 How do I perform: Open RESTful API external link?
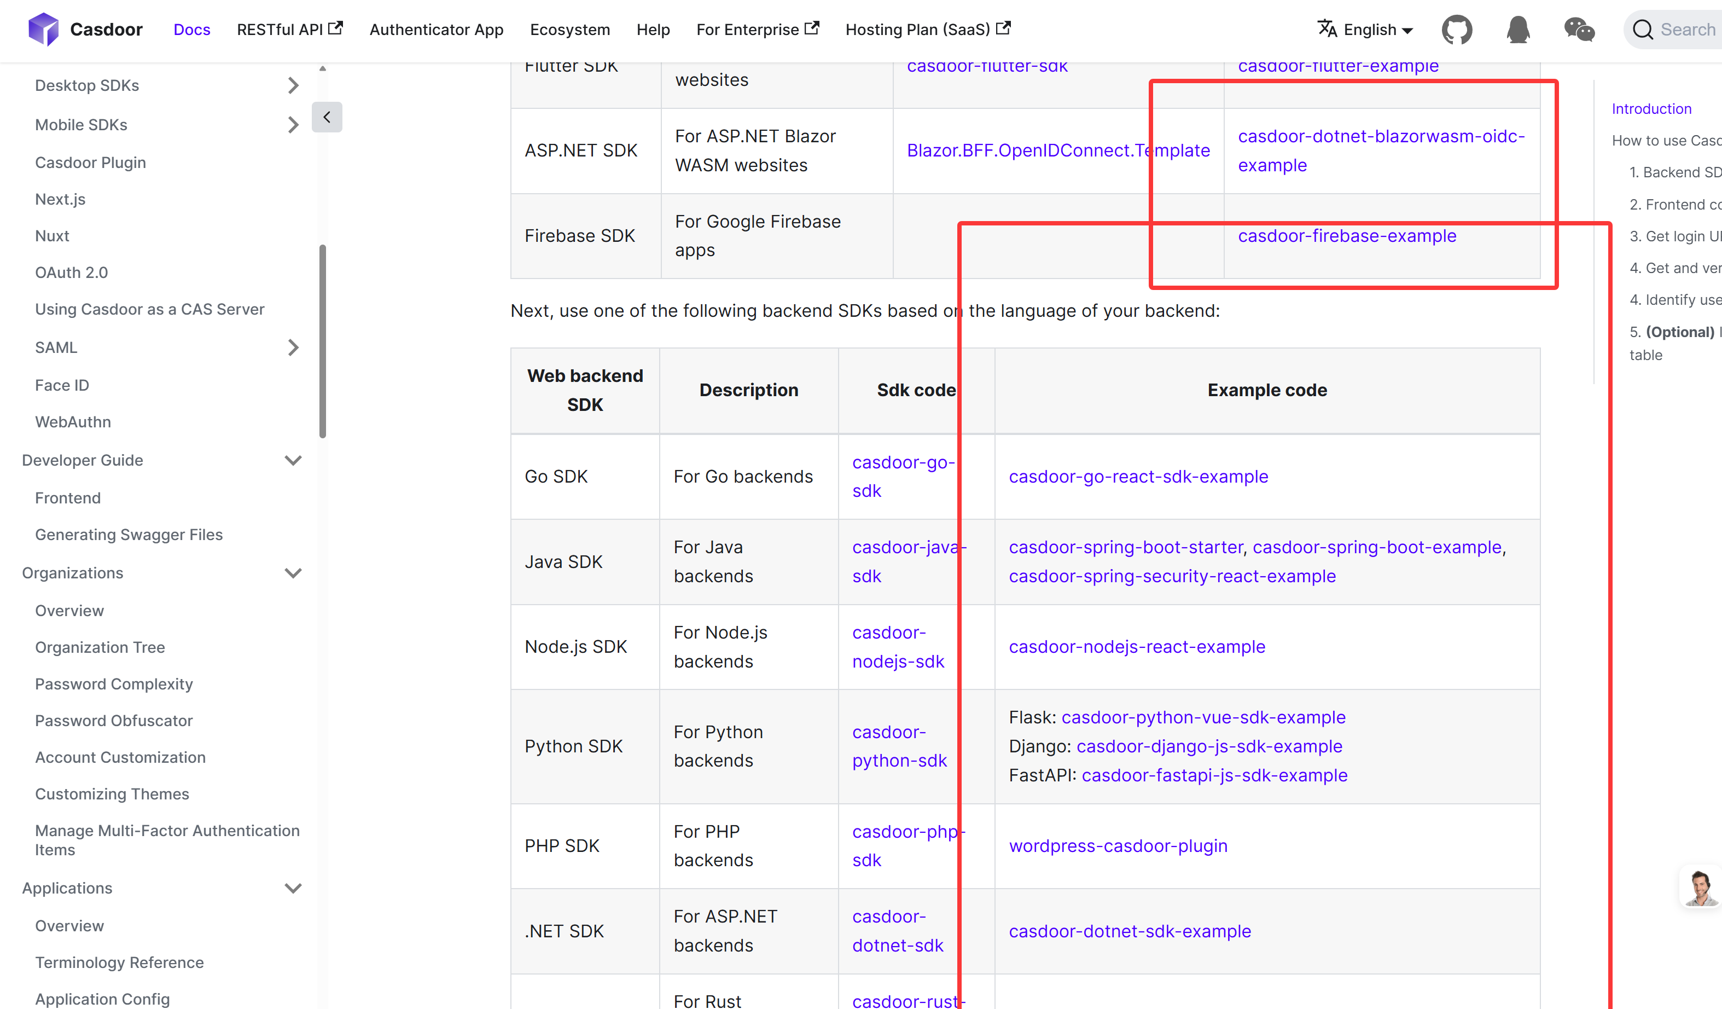290,30
